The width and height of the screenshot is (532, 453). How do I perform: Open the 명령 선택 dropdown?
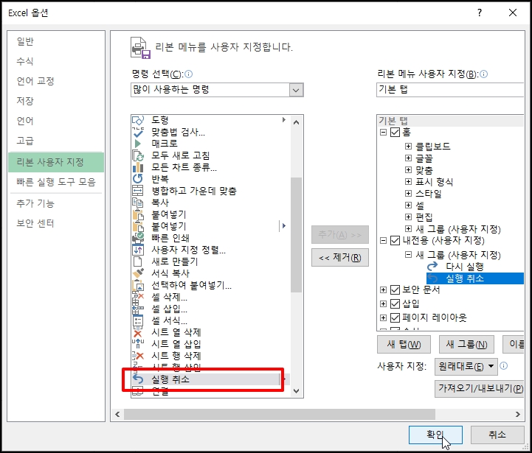tap(217, 90)
